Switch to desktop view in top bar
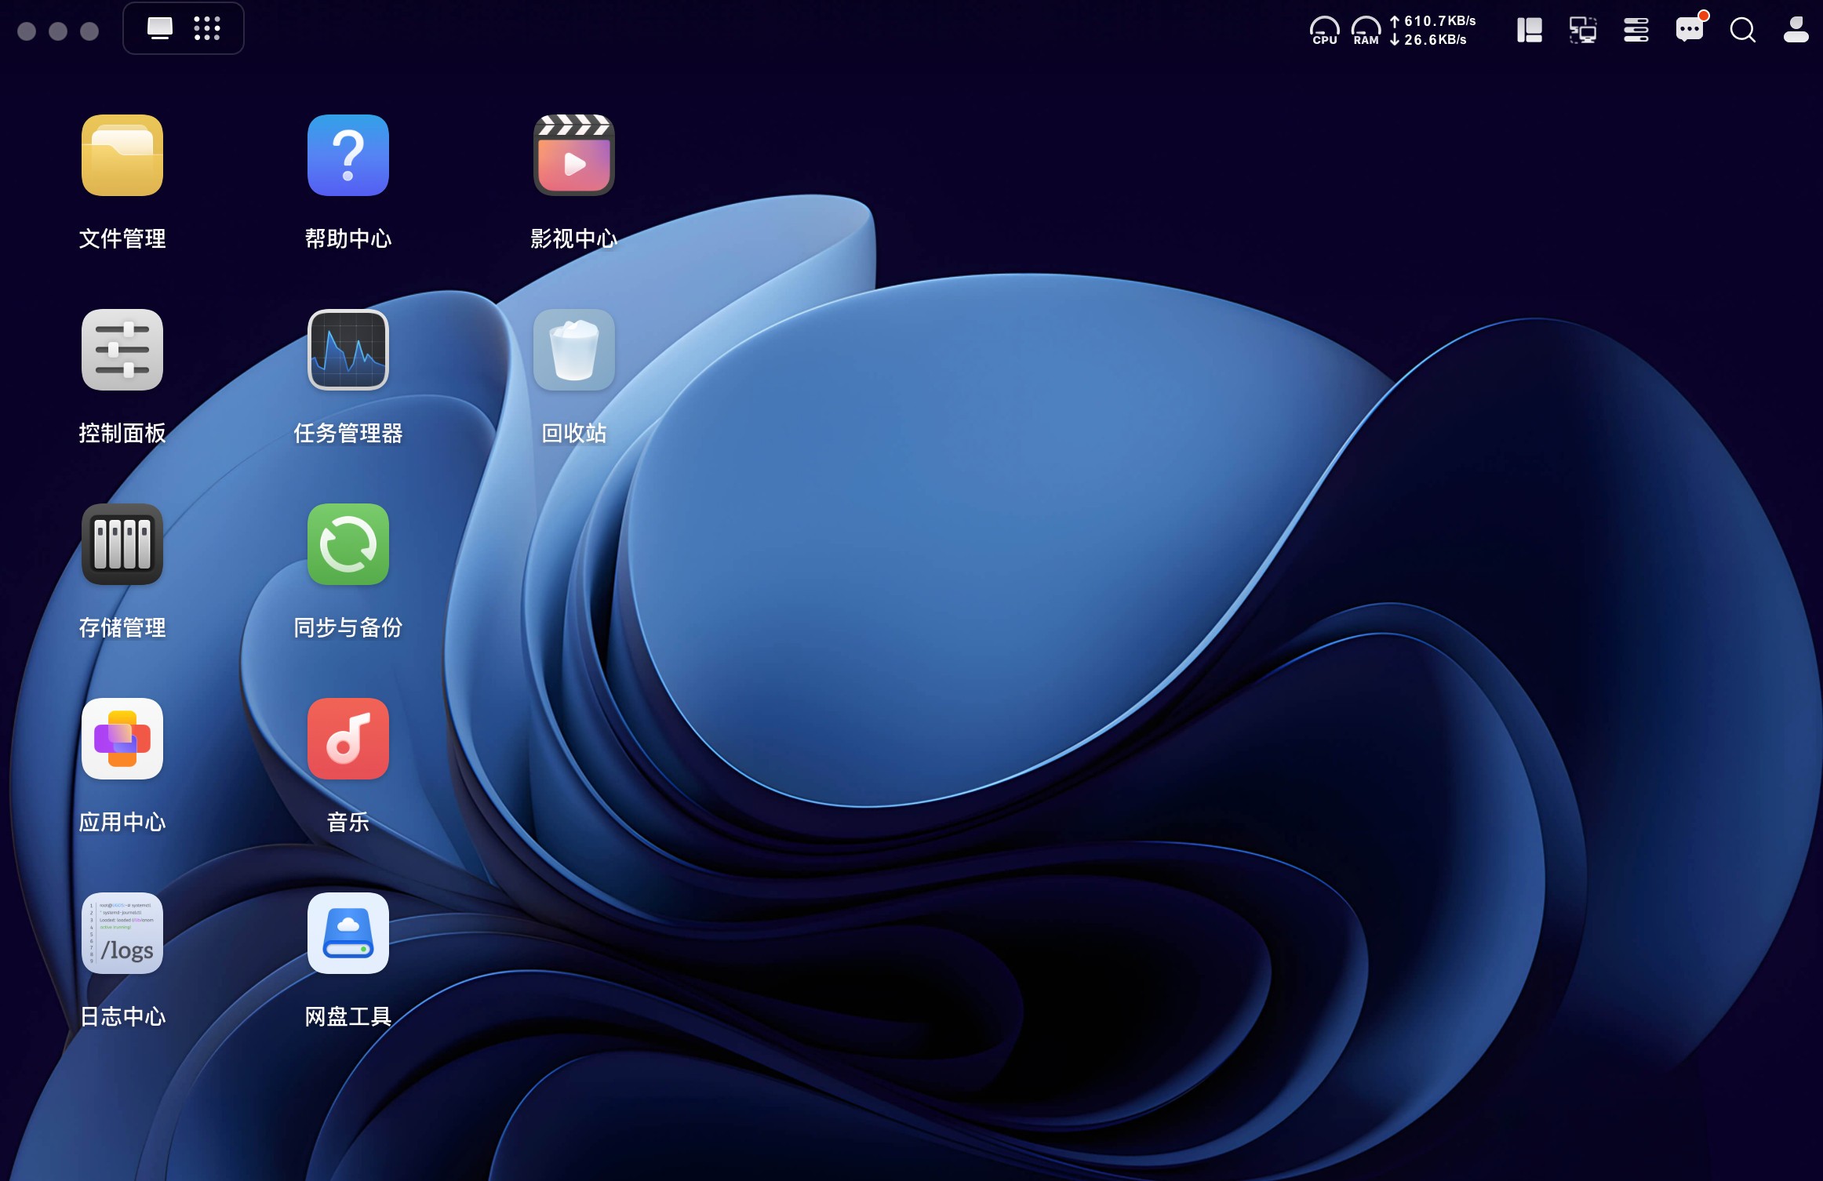1823x1181 pixels. pyautogui.click(x=160, y=29)
